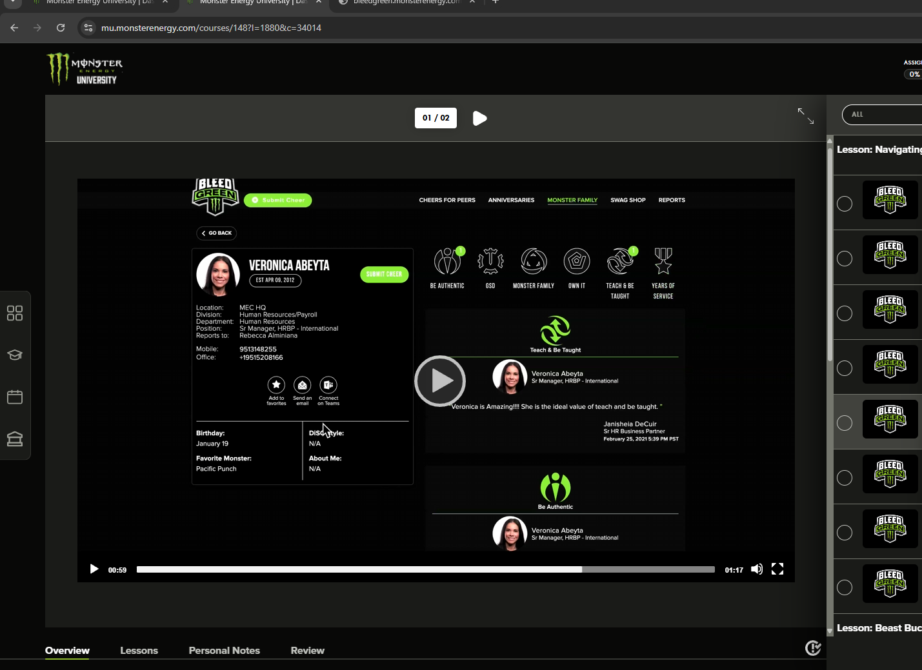
Task: Expand the course player with diagonal arrows
Action: pos(805,116)
